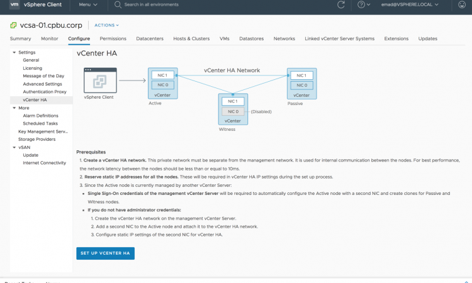This screenshot has height=283, width=472.
Task: Click the search magnifier icon
Action: click(118, 4)
